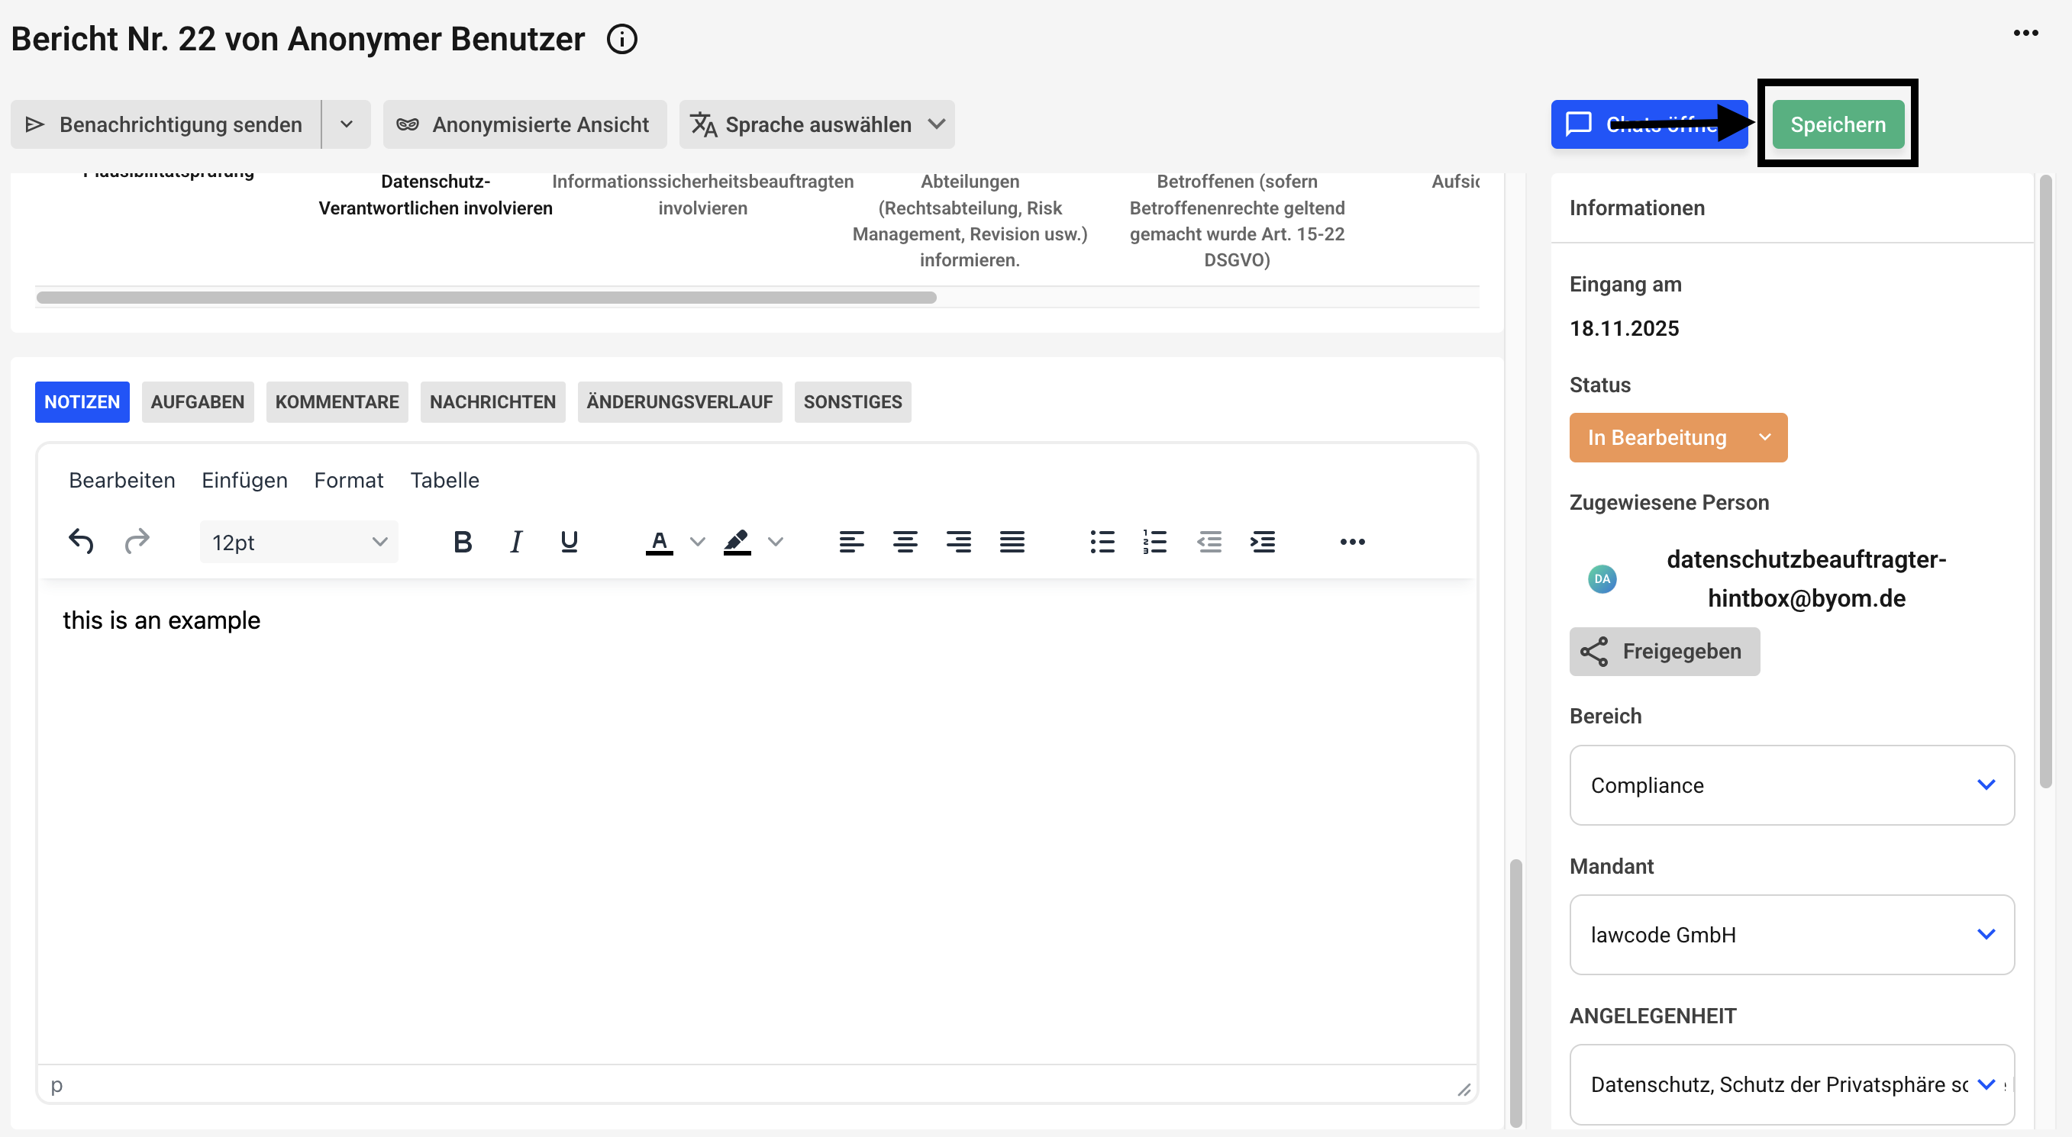Open the editor's more options ellipsis
This screenshot has width=2072, height=1137.
pyautogui.click(x=1351, y=541)
